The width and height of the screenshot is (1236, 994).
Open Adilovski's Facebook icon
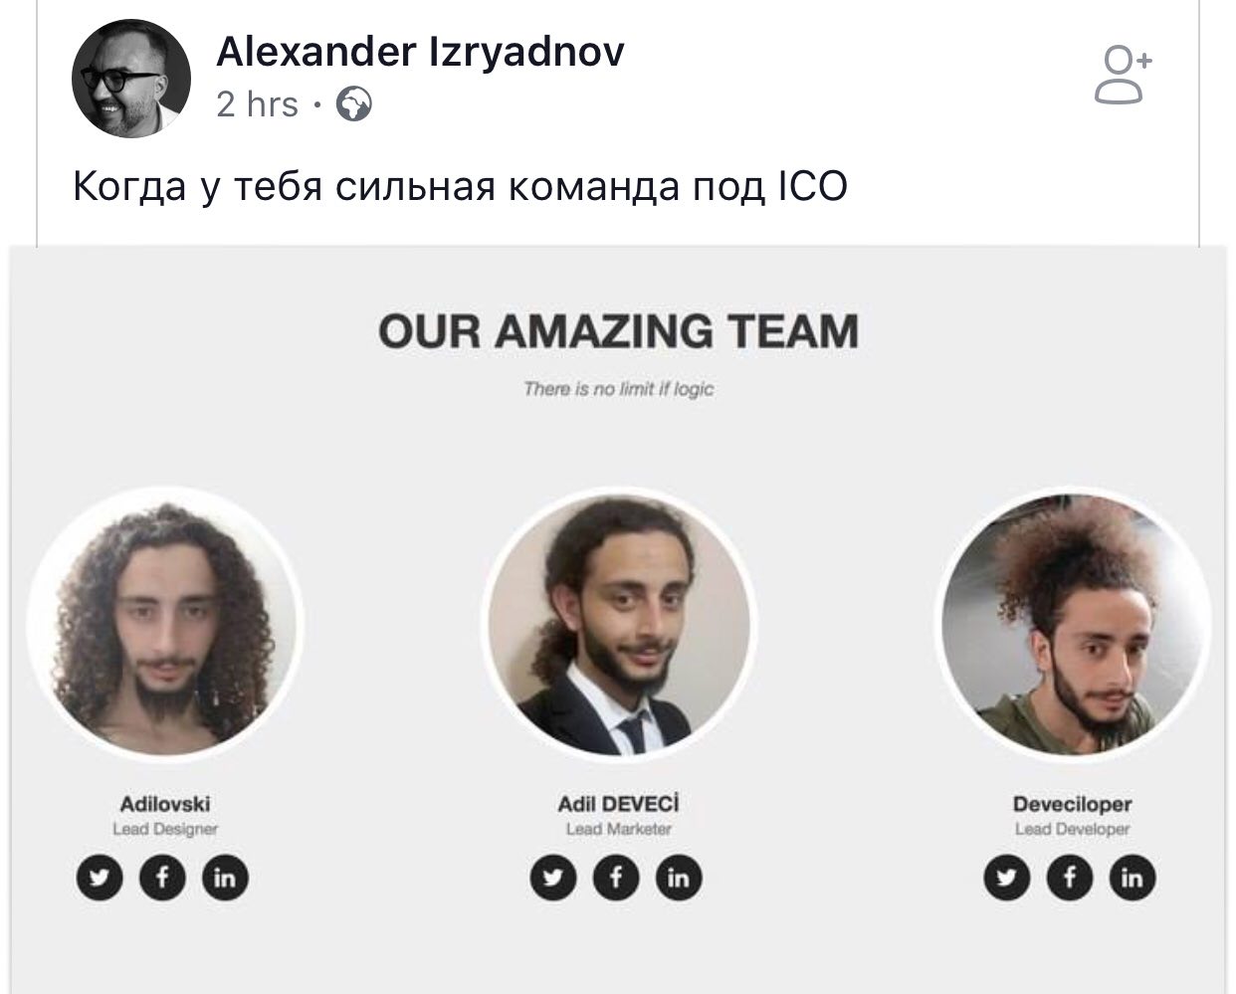tap(163, 879)
